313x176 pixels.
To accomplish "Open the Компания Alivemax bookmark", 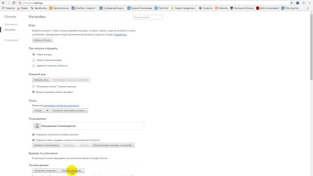I will click(242, 8).
